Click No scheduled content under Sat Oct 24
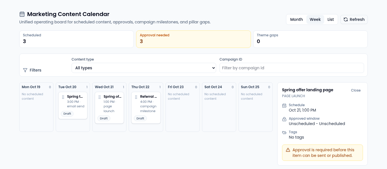The height and width of the screenshot is (169, 387). pyautogui.click(x=215, y=96)
